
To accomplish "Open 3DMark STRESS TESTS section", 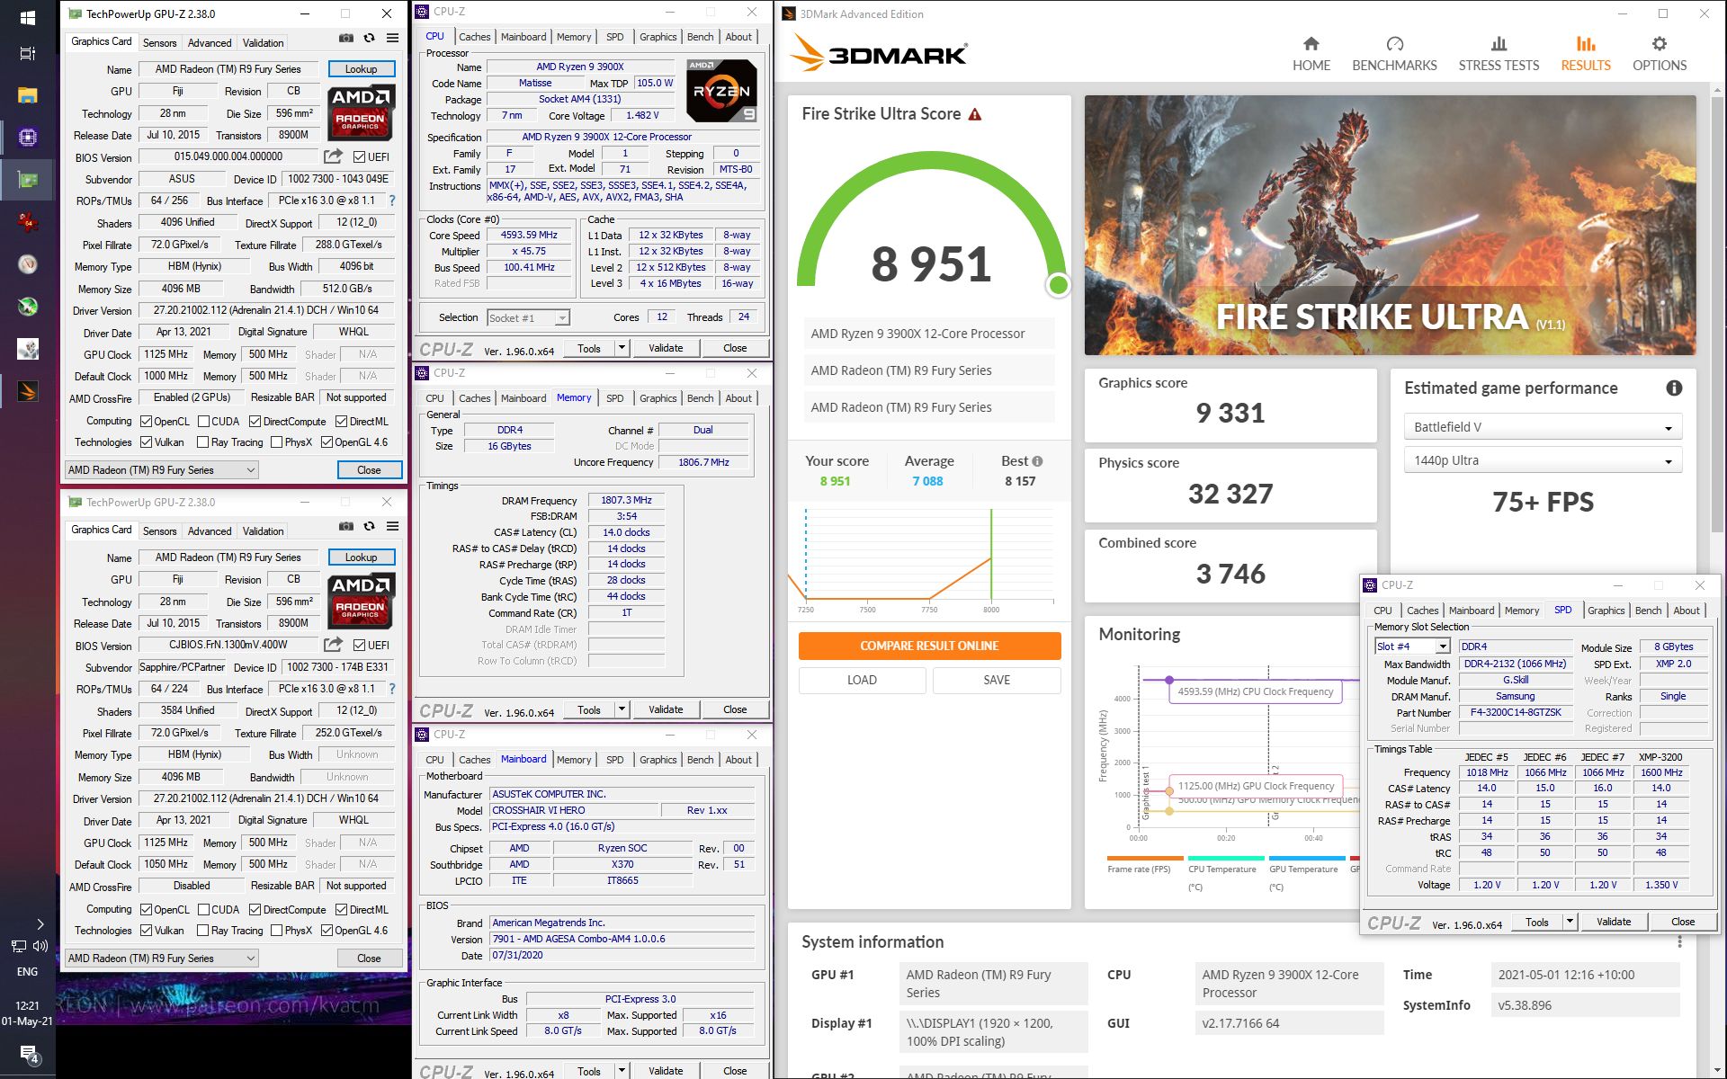I will click(x=1499, y=54).
